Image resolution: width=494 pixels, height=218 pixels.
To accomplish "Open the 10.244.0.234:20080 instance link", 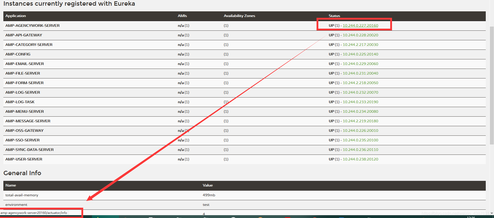I will click(360, 111).
